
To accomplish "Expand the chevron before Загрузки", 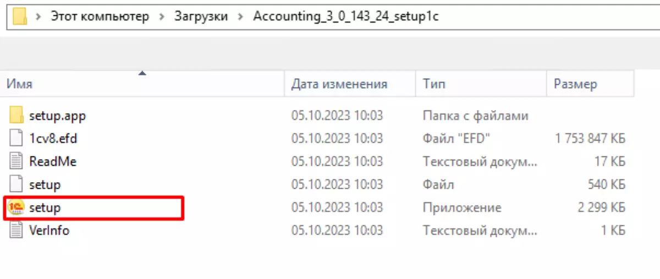I will pos(162,17).
